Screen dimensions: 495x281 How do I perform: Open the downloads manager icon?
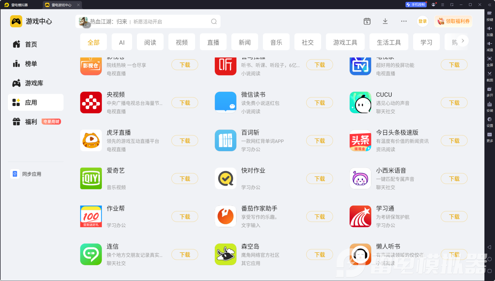click(385, 21)
